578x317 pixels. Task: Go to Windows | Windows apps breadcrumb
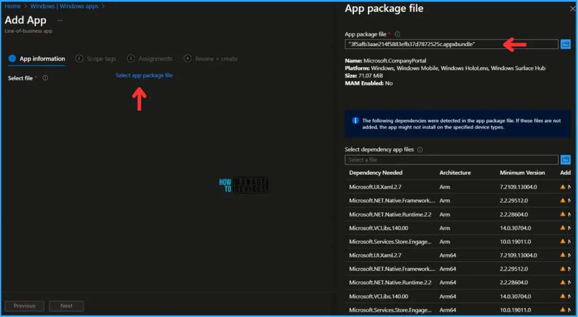64,6
